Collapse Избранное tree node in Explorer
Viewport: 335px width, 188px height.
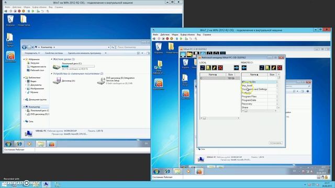(x=24, y=59)
